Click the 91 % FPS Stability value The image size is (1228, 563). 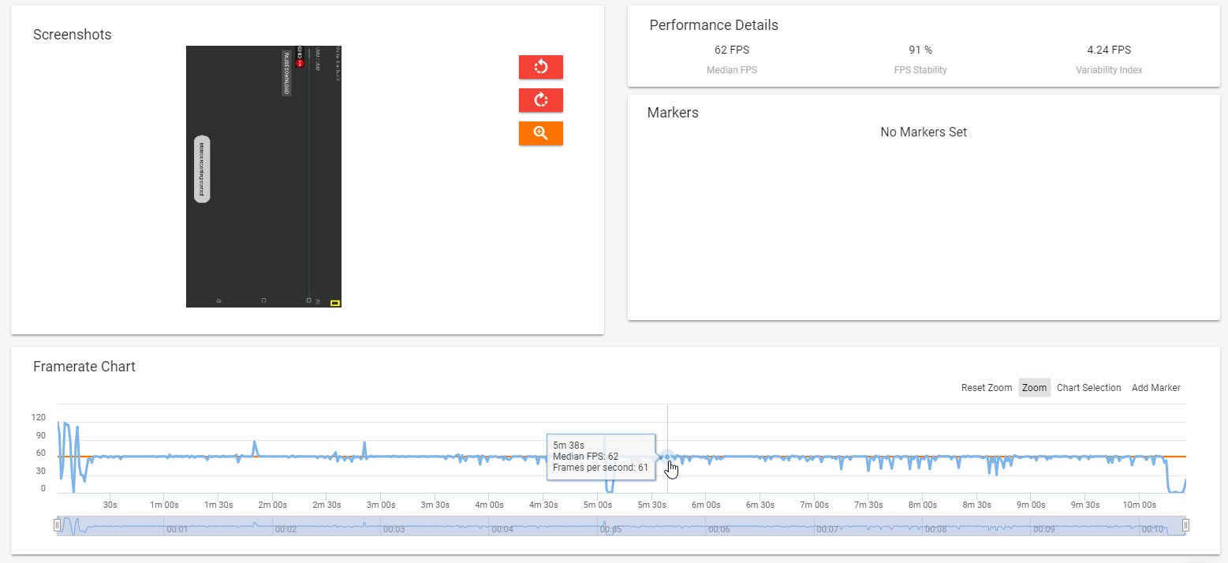pos(920,50)
